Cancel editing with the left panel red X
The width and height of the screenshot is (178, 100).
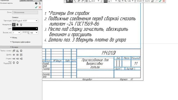click(x=40, y=7)
